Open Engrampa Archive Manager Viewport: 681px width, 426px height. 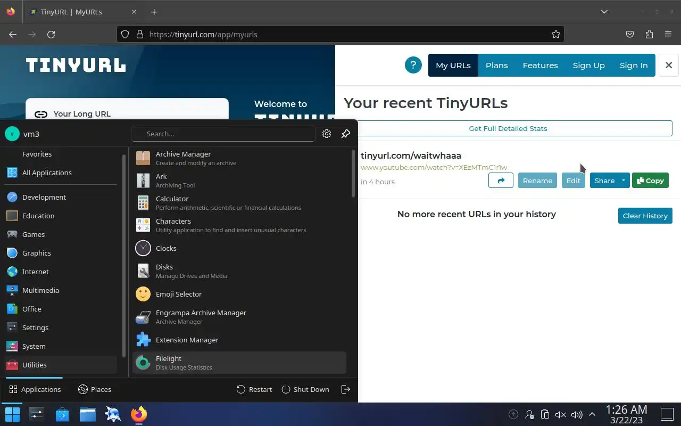click(239, 317)
